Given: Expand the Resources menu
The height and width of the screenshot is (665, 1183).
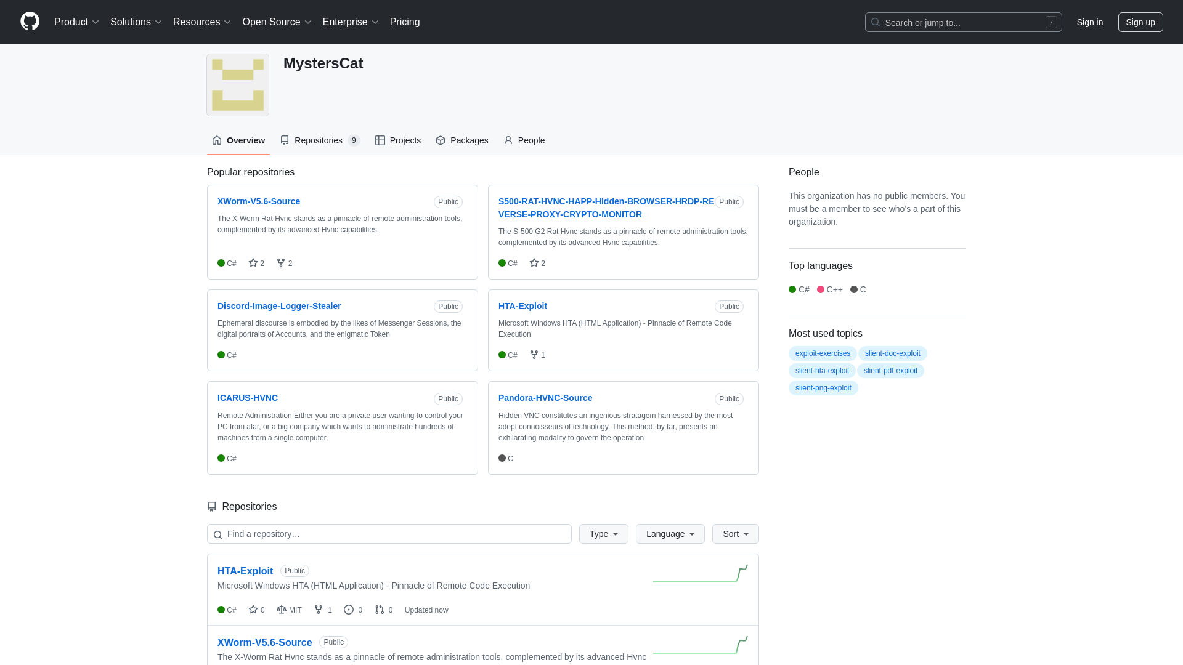Looking at the screenshot, I should (202, 22).
